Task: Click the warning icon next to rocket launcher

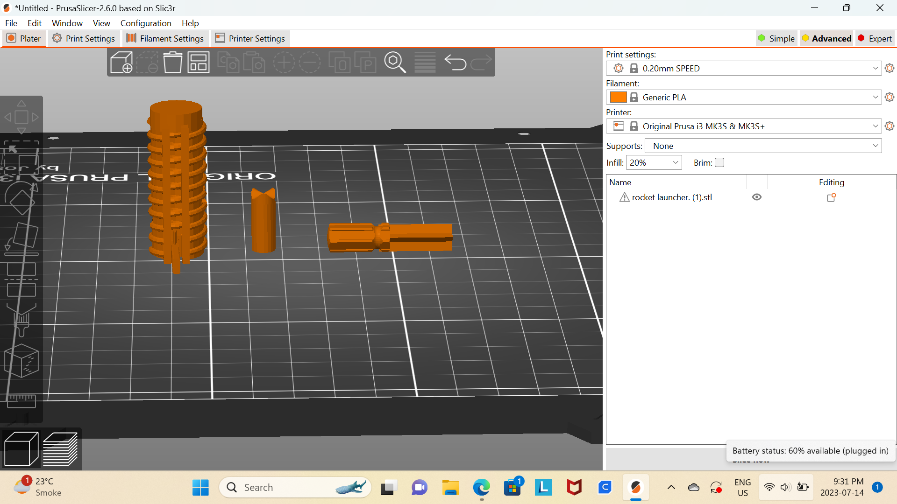Action: 624,197
